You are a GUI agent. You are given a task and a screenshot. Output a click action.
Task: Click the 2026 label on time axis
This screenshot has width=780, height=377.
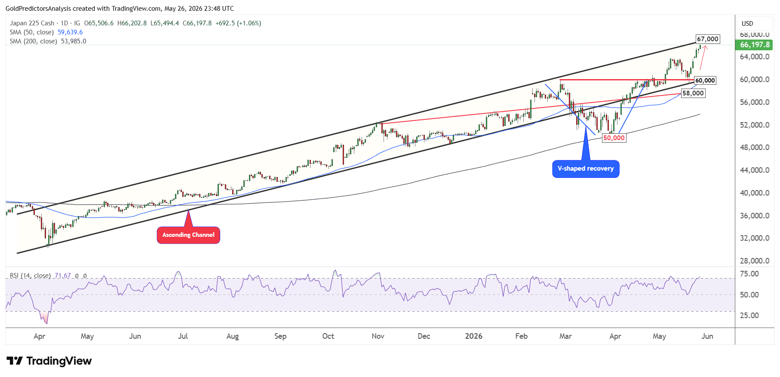(473, 336)
